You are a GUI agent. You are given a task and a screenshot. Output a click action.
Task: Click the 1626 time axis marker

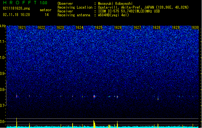coord(118,28)
